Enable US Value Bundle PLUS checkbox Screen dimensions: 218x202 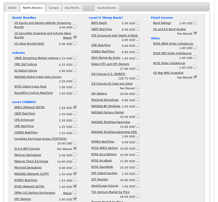coord(75,43)
